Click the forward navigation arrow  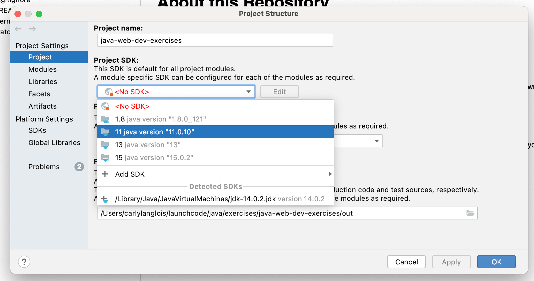32,29
